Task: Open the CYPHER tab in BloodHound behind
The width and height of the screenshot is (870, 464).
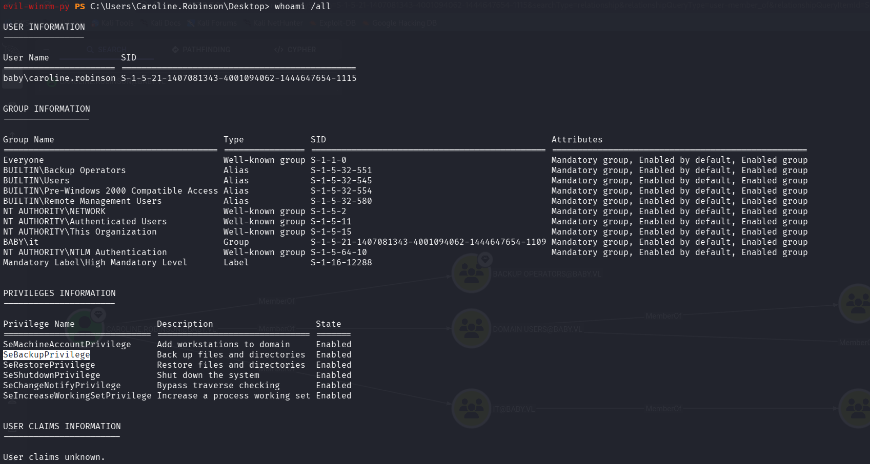Action: (295, 50)
